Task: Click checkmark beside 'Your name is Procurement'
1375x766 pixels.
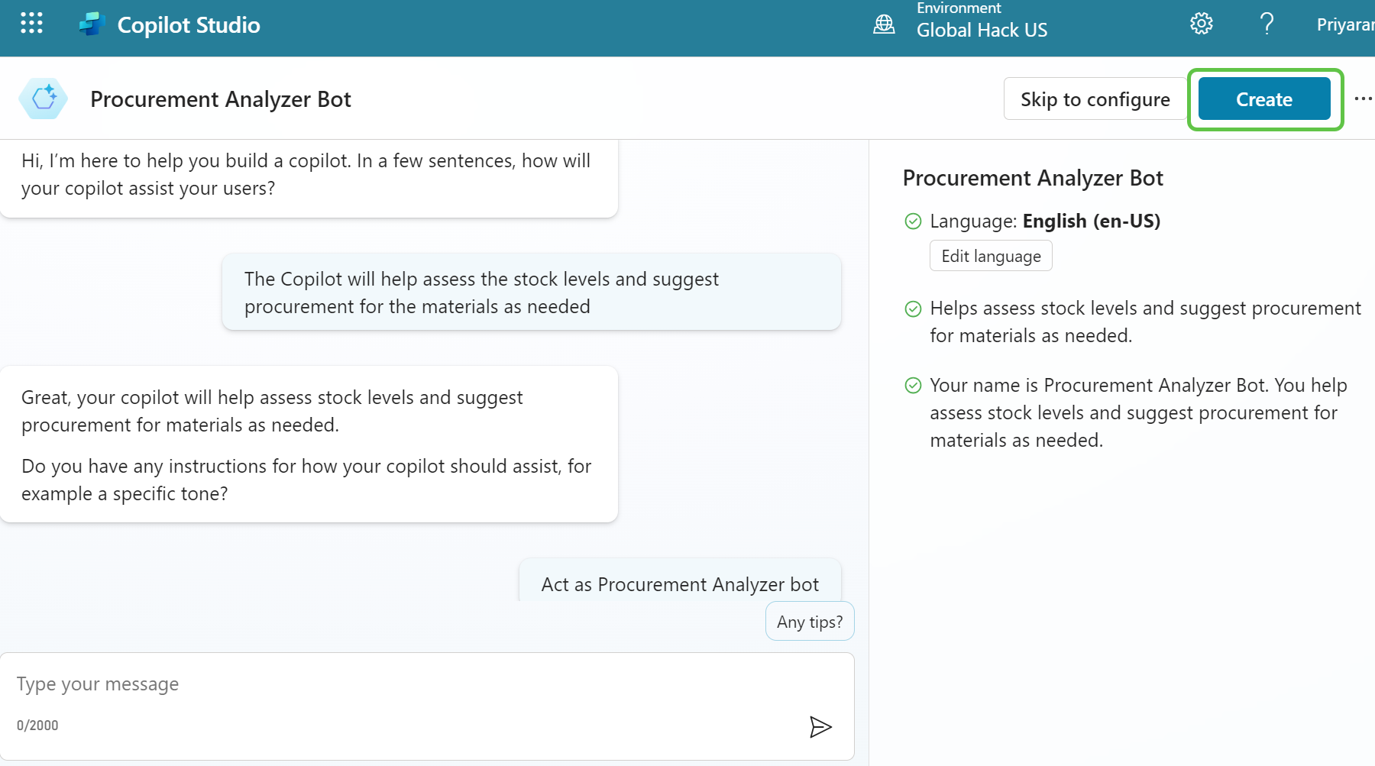Action: tap(913, 386)
